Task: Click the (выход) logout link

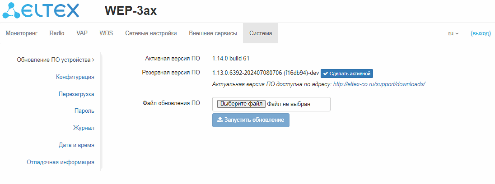Action: pos(481,33)
